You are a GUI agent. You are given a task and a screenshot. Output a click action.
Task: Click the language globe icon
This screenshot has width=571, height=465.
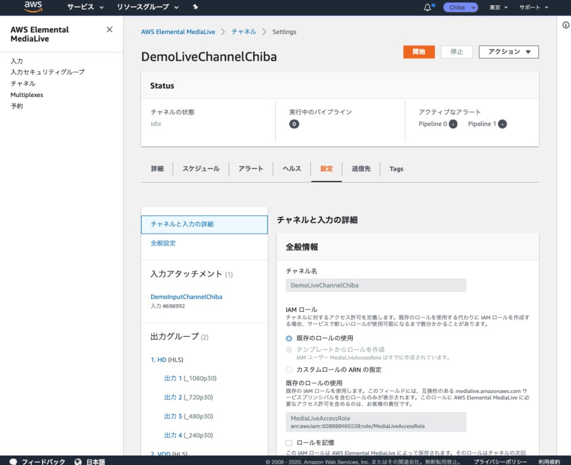(78, 461)
